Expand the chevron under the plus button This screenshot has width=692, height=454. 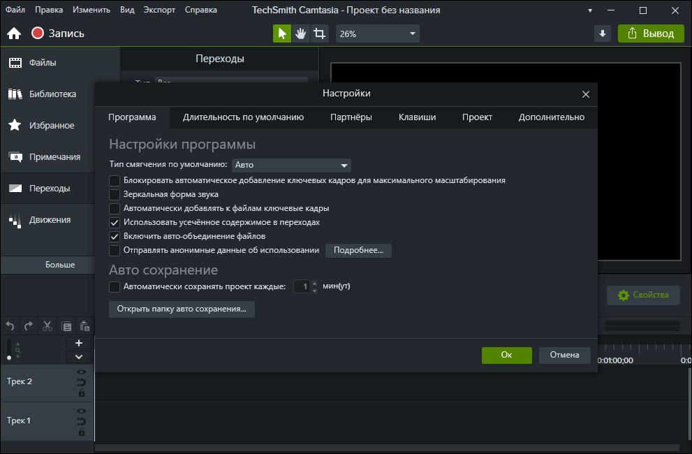[78, 356]
